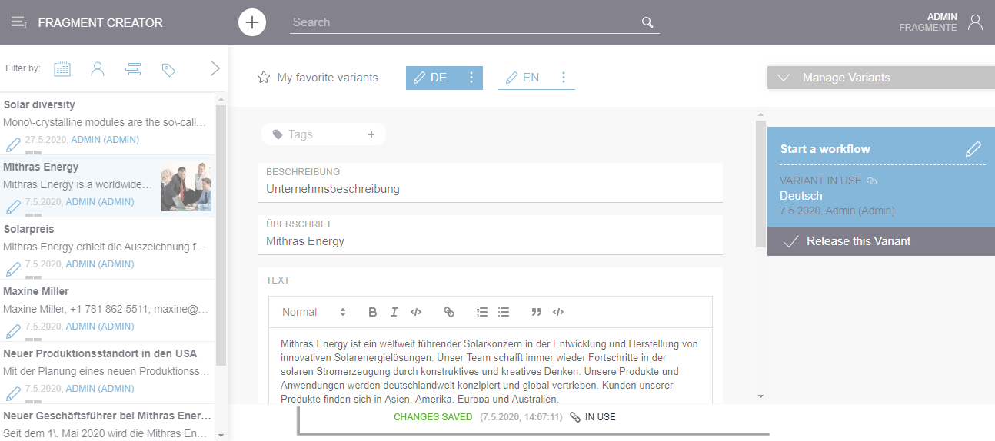Click pencil icon on Neuer Produktionsstandort item
995x441 pixels.
(13, 393)
